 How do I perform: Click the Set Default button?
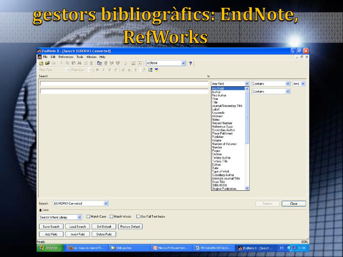(x=104, y=227)
